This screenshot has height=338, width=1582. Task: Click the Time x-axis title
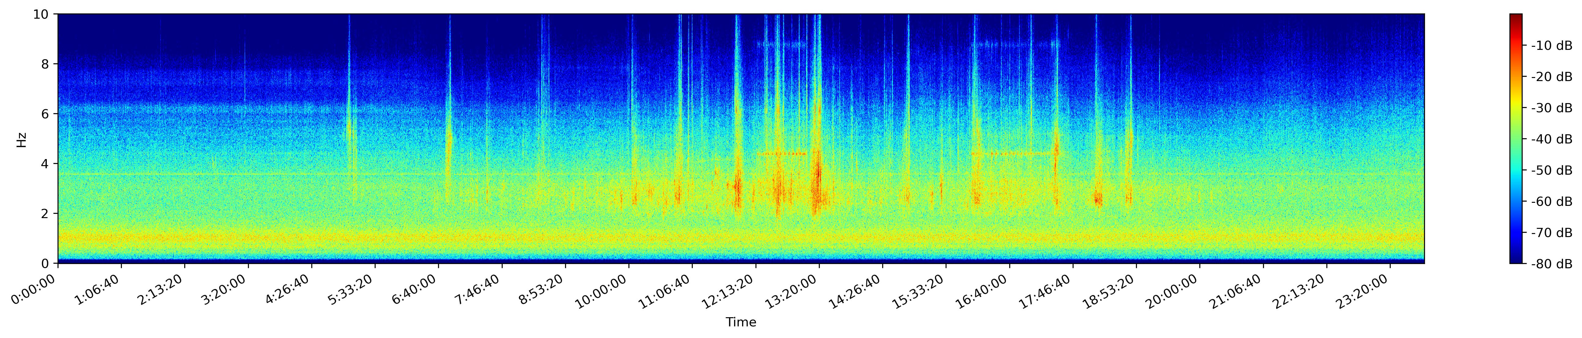click(x=740, y=323)
